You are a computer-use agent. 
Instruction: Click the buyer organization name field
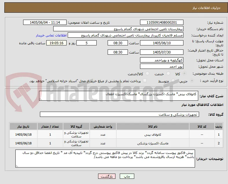118,29
